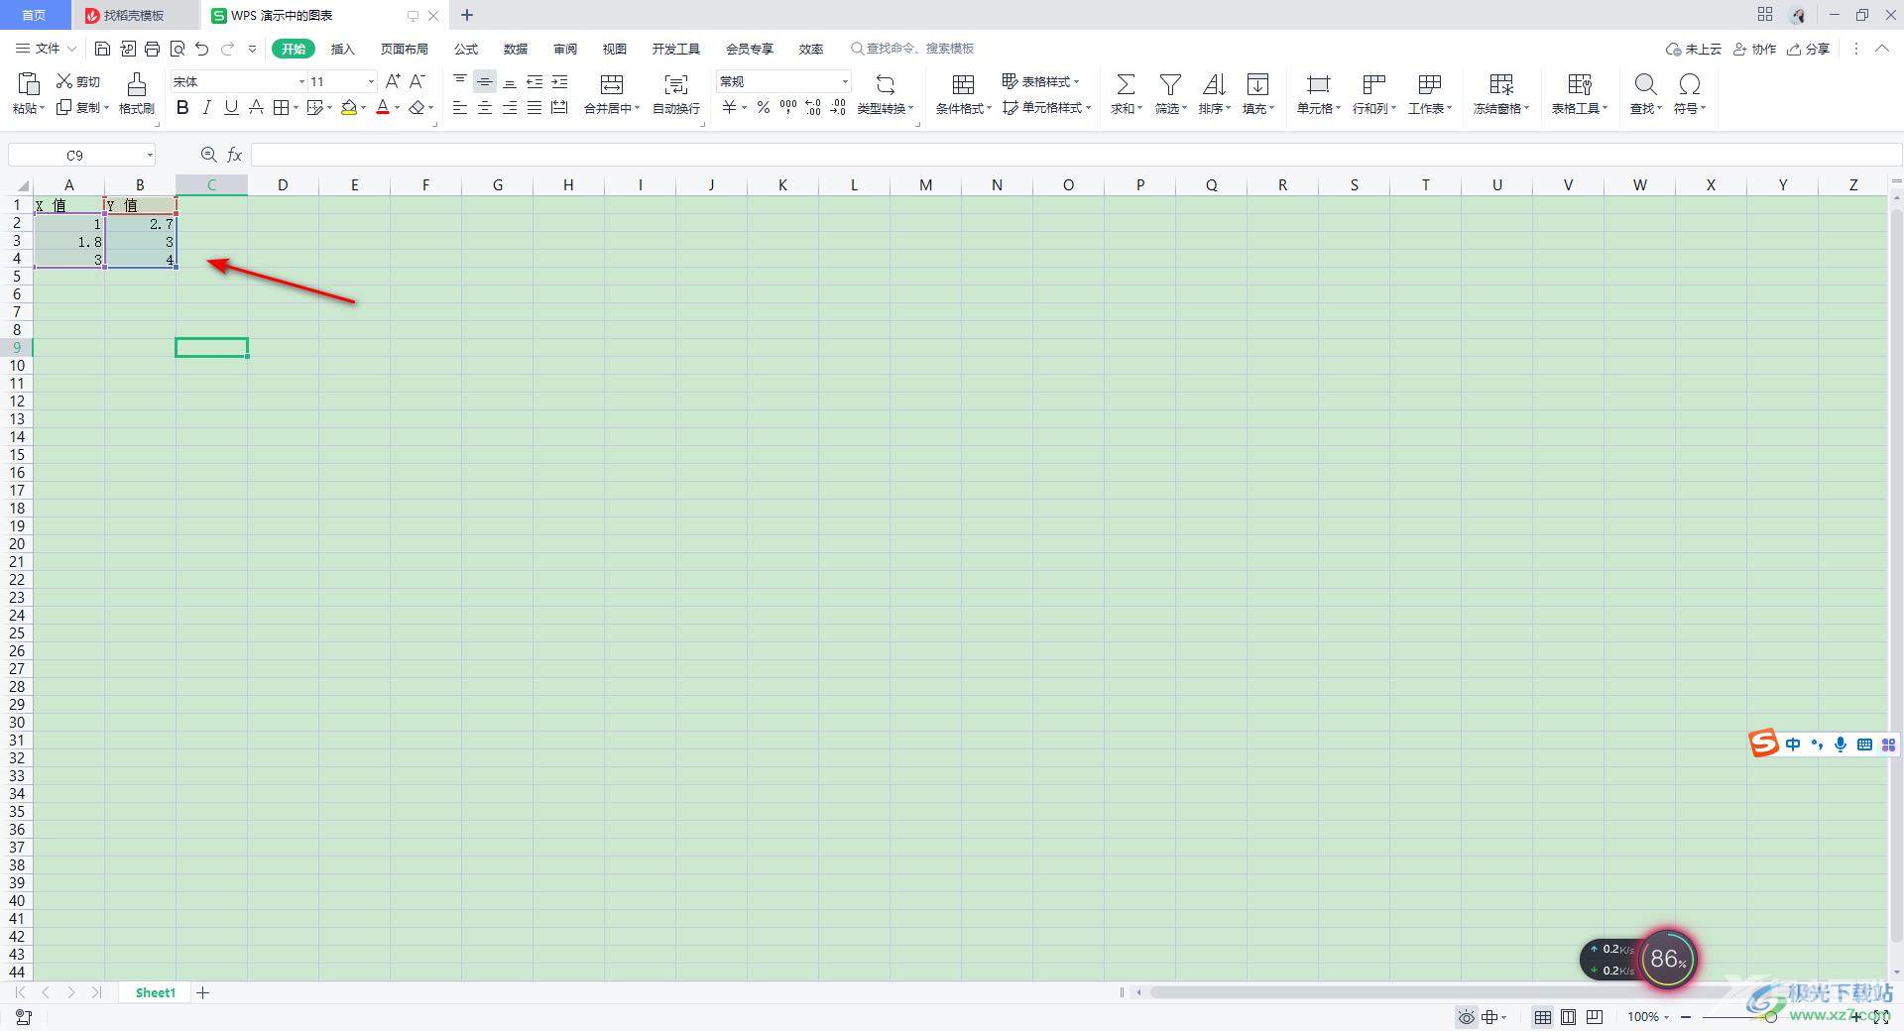Click the Sum sigma icon
The width and height of the screenshot is (1904, 1031).
(1126, 84)
